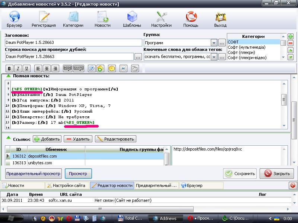Remove category with red minus icon
298x223 pixels.
(x=291, y=43)
